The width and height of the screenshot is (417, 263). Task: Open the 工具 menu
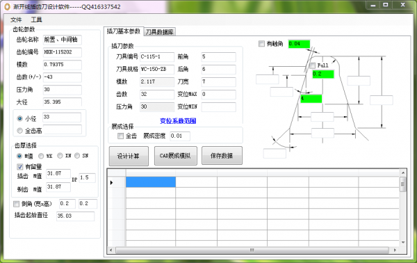click(36, 19)
